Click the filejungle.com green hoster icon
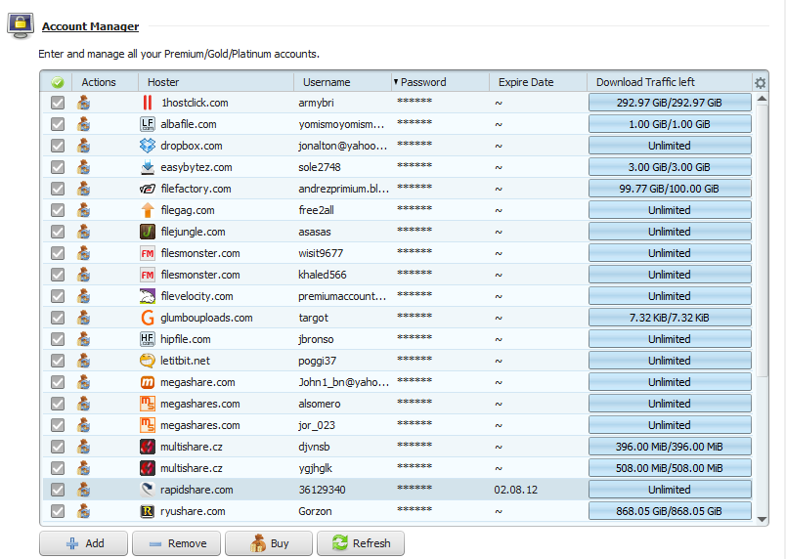786x559 pixels. tap(148, 232)
